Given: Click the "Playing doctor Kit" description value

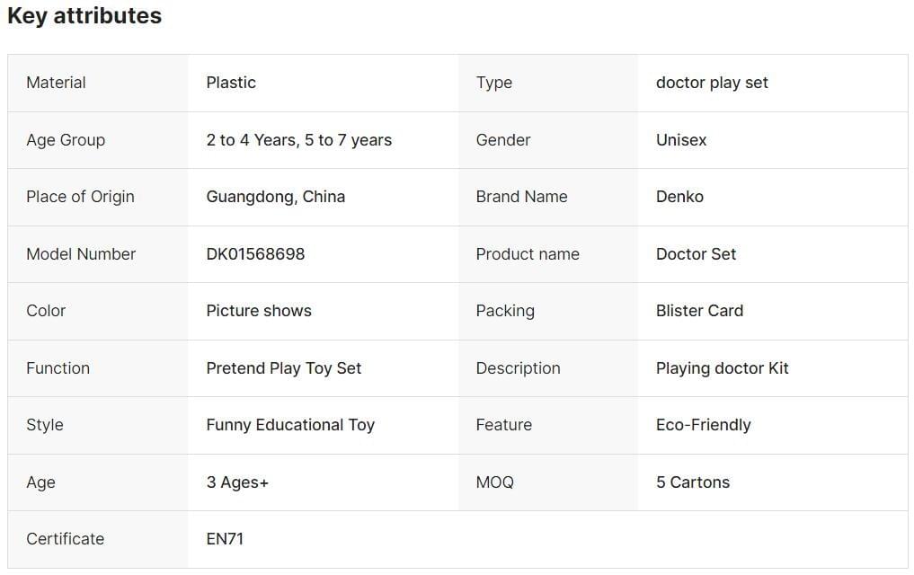Looking at the screenshot, I should pyautogui.click(x=722, y=368).
